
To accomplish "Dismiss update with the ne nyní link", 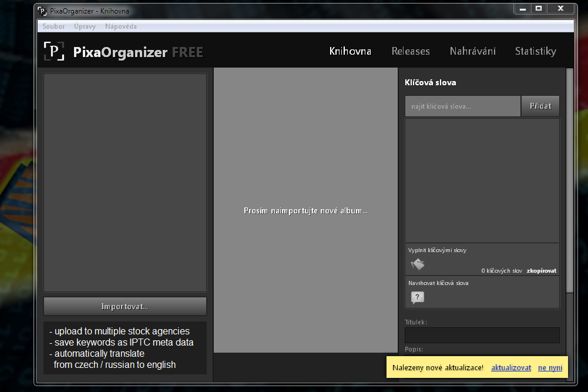I will coord(550,368).
